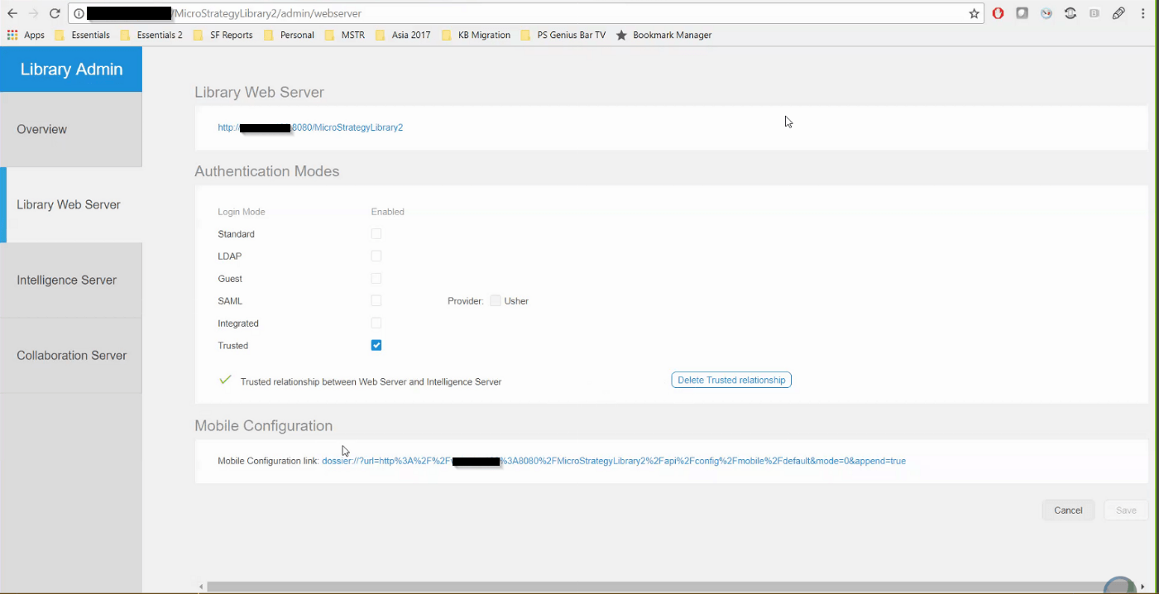Image resolution: width=1159 pixels, height=594 pixels.
Task: Open the pencil extension icon
Action: pos(1118,13)
